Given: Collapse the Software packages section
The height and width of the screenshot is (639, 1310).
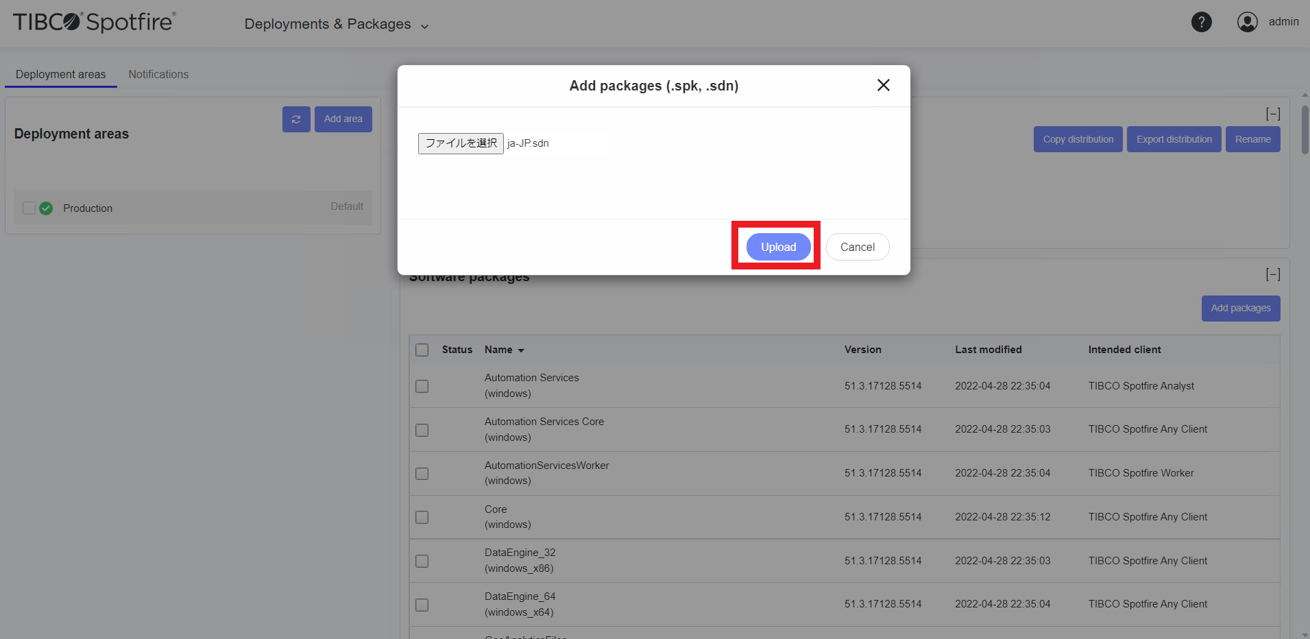Looking at the screenshot, I should pos(1273,275).
